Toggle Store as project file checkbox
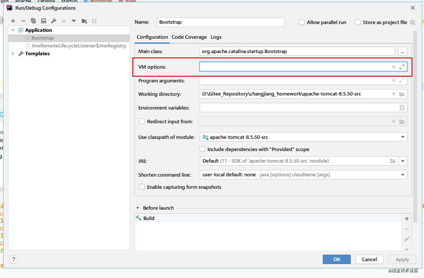Screen dimensions: 424x278 (x=358, y=22)
